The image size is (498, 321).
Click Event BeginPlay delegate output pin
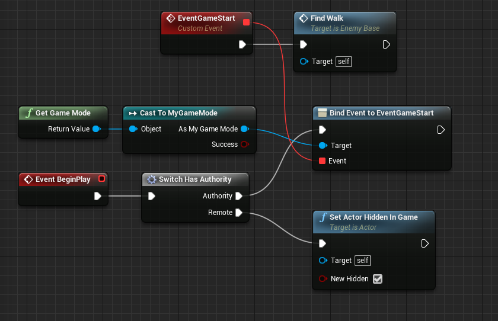(101, 179)
